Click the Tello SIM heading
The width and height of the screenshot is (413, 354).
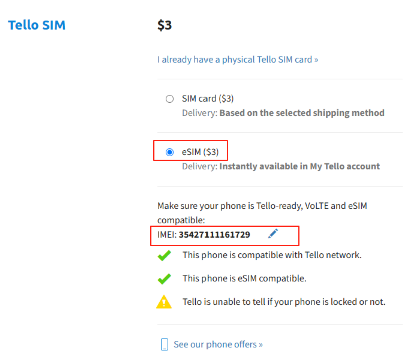click(37, 25)
